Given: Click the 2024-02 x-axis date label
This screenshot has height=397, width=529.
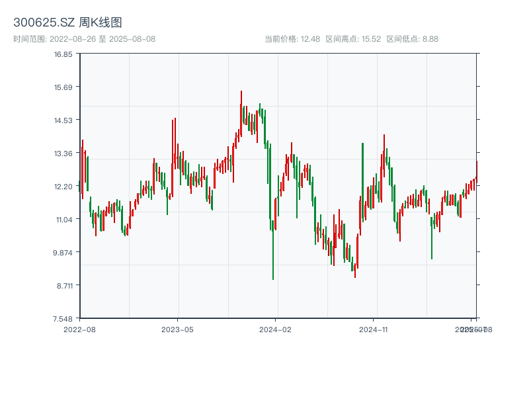Looking at the screenshot, I should 275,329.
